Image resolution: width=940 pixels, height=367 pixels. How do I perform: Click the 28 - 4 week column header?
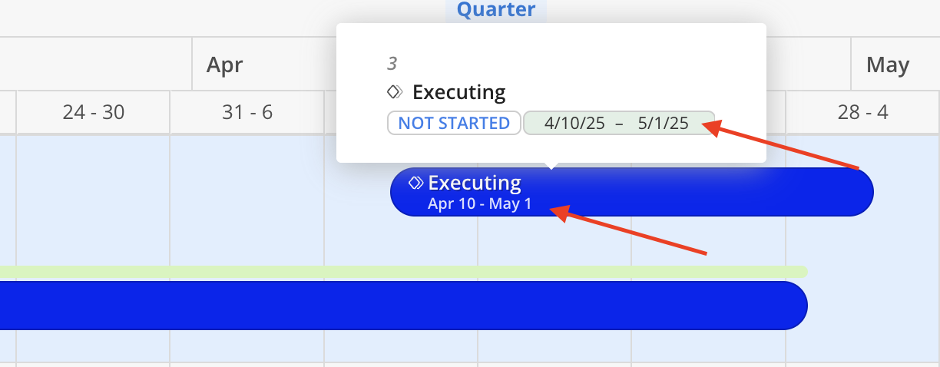click(x=863, y=112)
